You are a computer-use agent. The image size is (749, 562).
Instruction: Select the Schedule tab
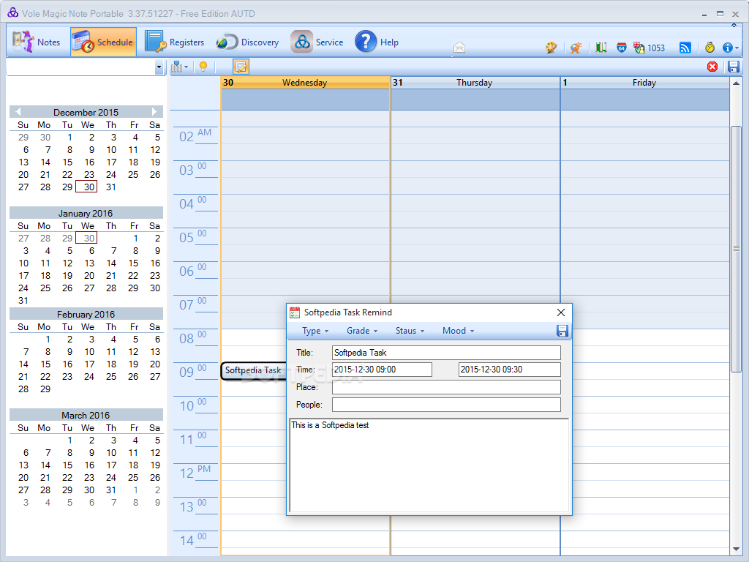103,42
